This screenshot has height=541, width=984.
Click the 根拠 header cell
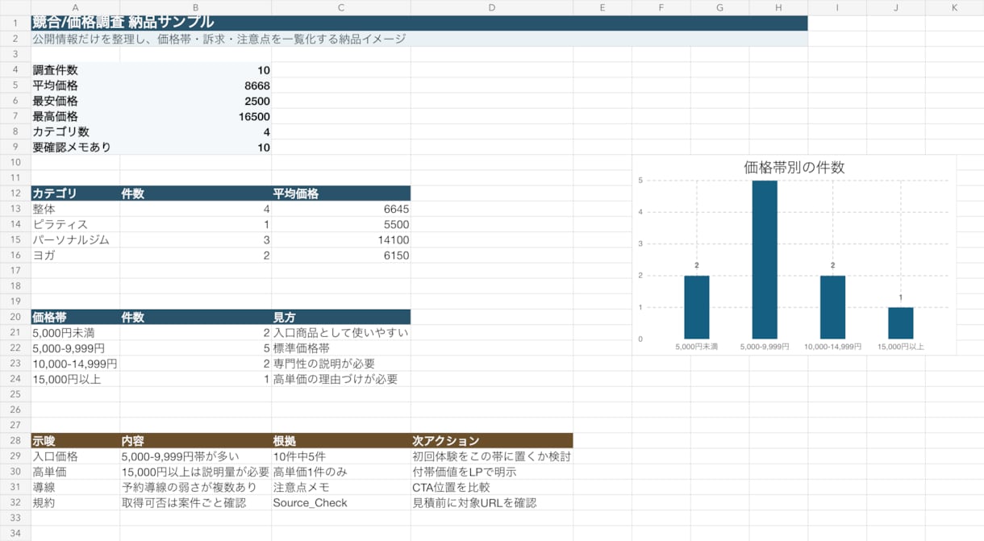tap(341, 440)
